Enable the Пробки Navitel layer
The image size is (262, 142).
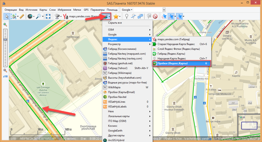[117, 97]
